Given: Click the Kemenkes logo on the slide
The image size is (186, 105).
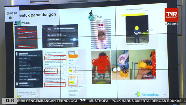Looking at the screenshot, I should [x=147, y=94].
